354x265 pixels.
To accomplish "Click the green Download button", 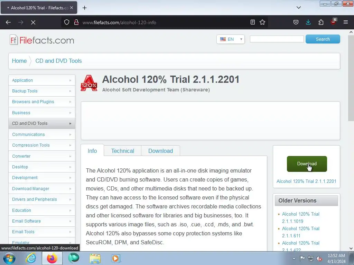I will [307, 164].
